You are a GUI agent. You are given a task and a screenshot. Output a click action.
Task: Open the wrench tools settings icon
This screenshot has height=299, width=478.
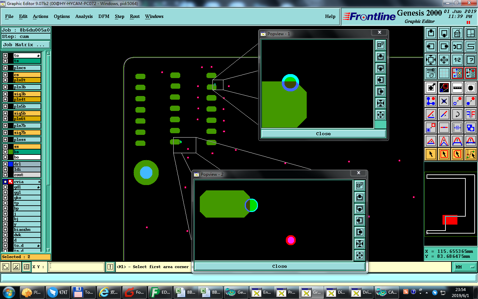(431, 73)
